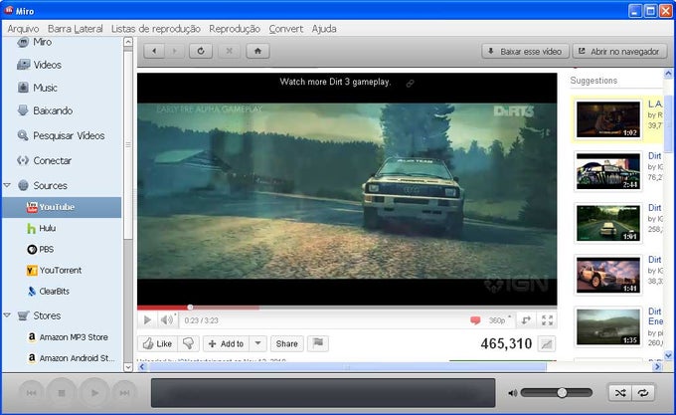Screen dimensions: 676x415
Task: Click sidebar scrollbar down arrow
Action: [x=128, y=367]
